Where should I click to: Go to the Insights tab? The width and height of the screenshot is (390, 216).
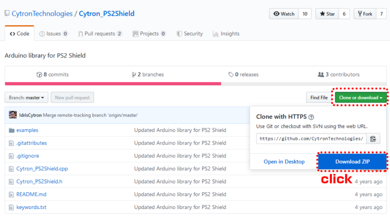pyautogui.click(x=226, y=34)
